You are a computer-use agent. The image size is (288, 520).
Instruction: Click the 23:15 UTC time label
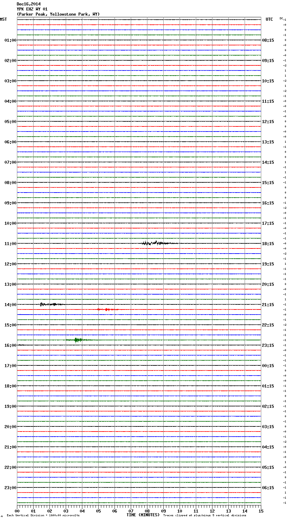(268, 345)
